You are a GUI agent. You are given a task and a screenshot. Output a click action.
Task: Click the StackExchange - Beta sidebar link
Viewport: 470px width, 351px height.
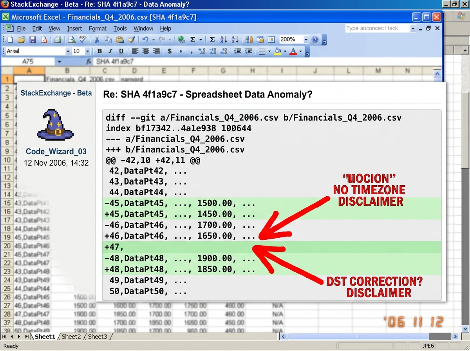(56, 93)
